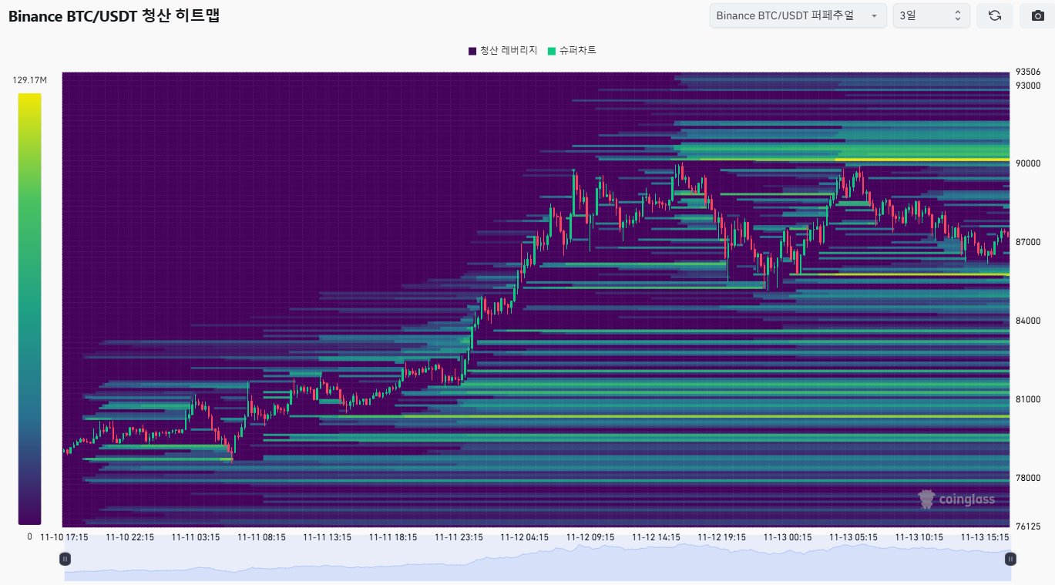Click the Binance BTC/USDT 청산 히트맵 title
Screen dimensions: 1055x585
coord(114,16)
